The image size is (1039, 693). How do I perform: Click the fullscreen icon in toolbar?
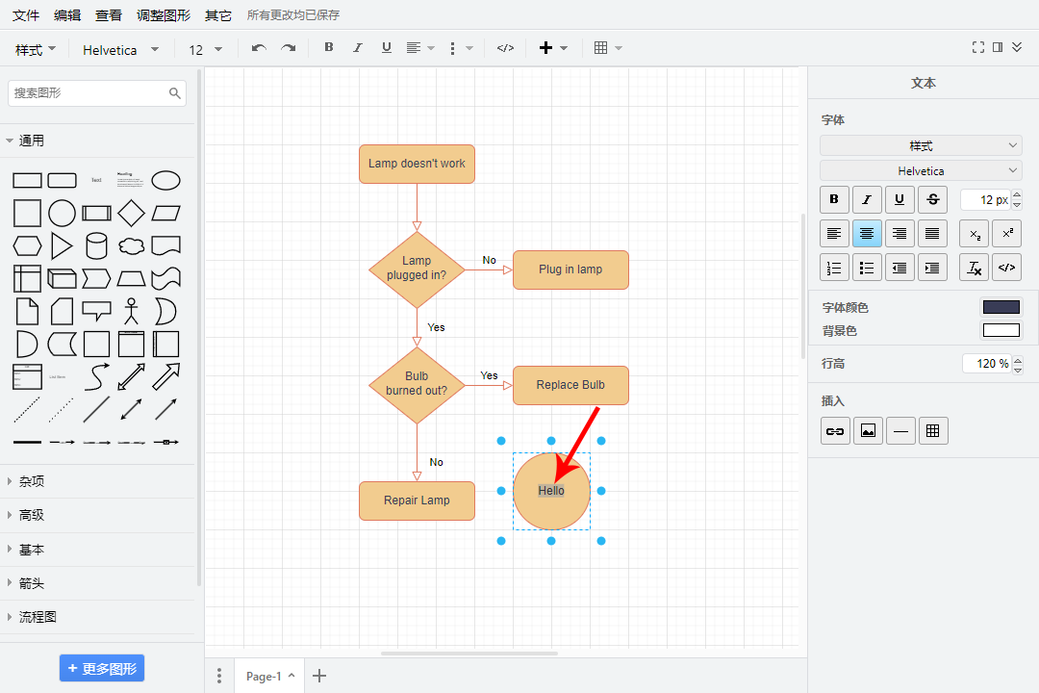pos(977,47)
